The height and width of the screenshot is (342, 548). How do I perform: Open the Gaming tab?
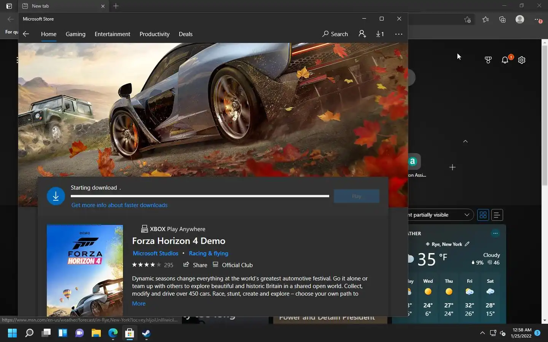pos(75,34)
